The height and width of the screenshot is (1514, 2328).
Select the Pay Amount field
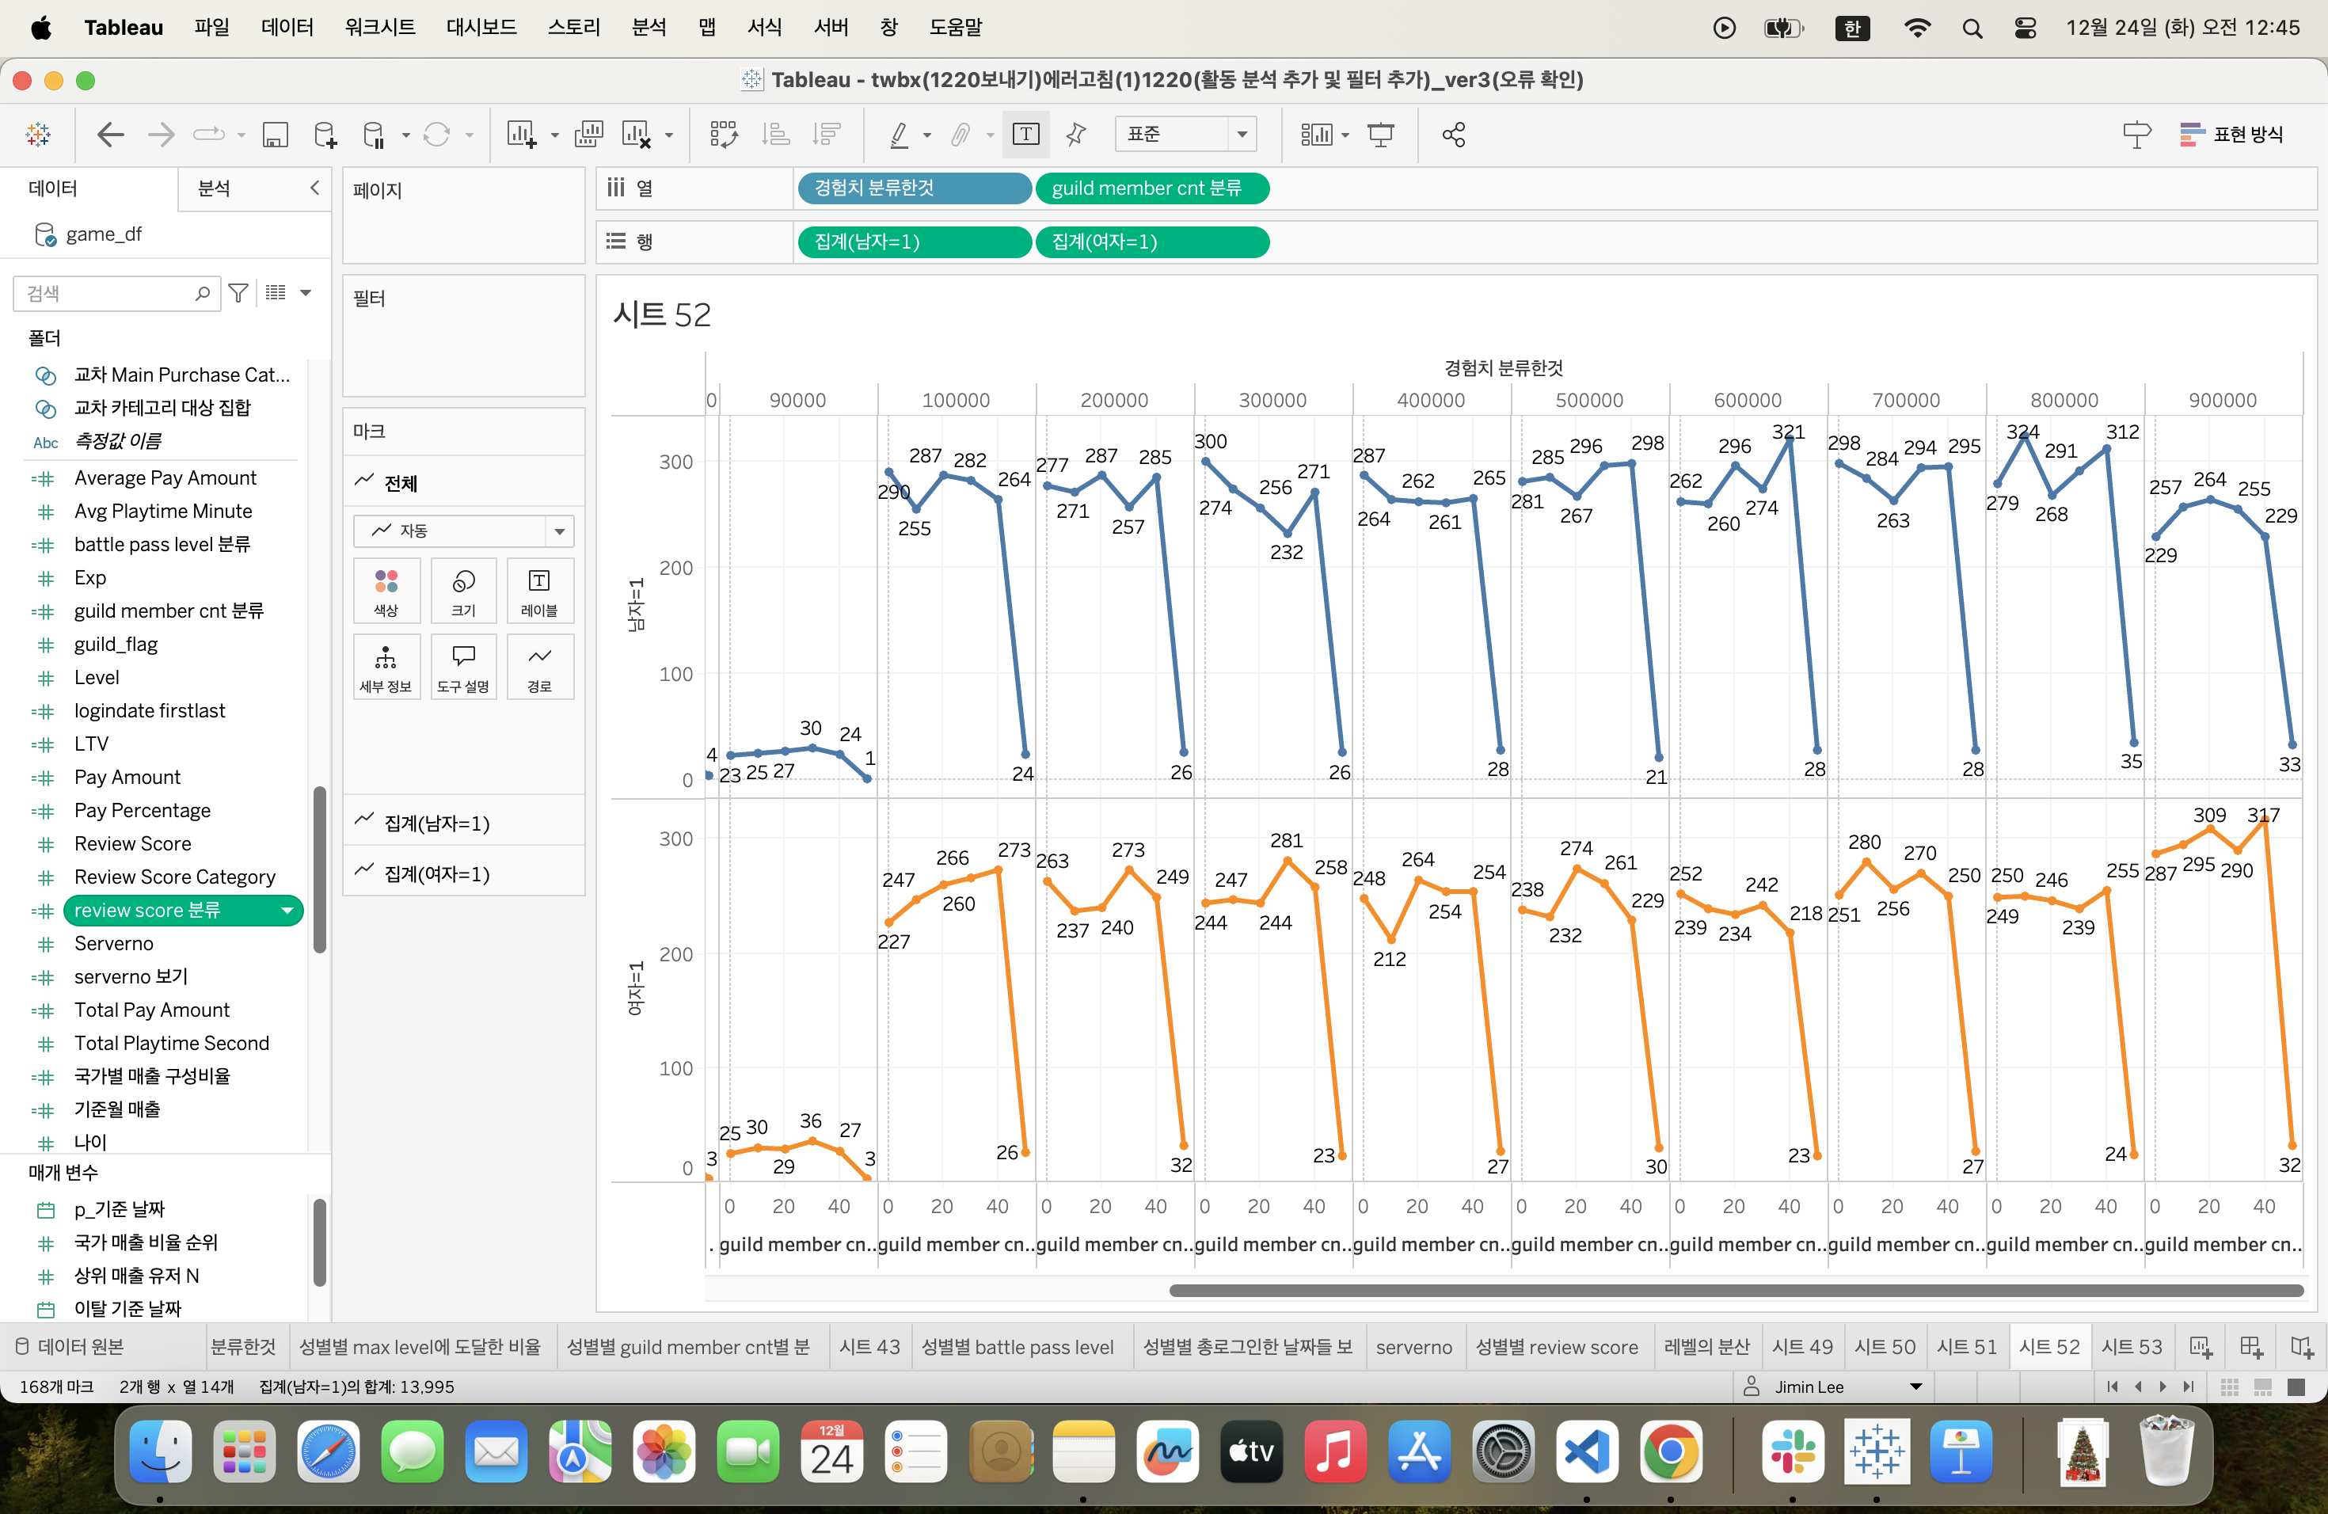pos(127,777)
